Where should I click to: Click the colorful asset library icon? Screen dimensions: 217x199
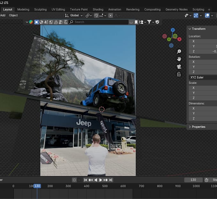31,22
